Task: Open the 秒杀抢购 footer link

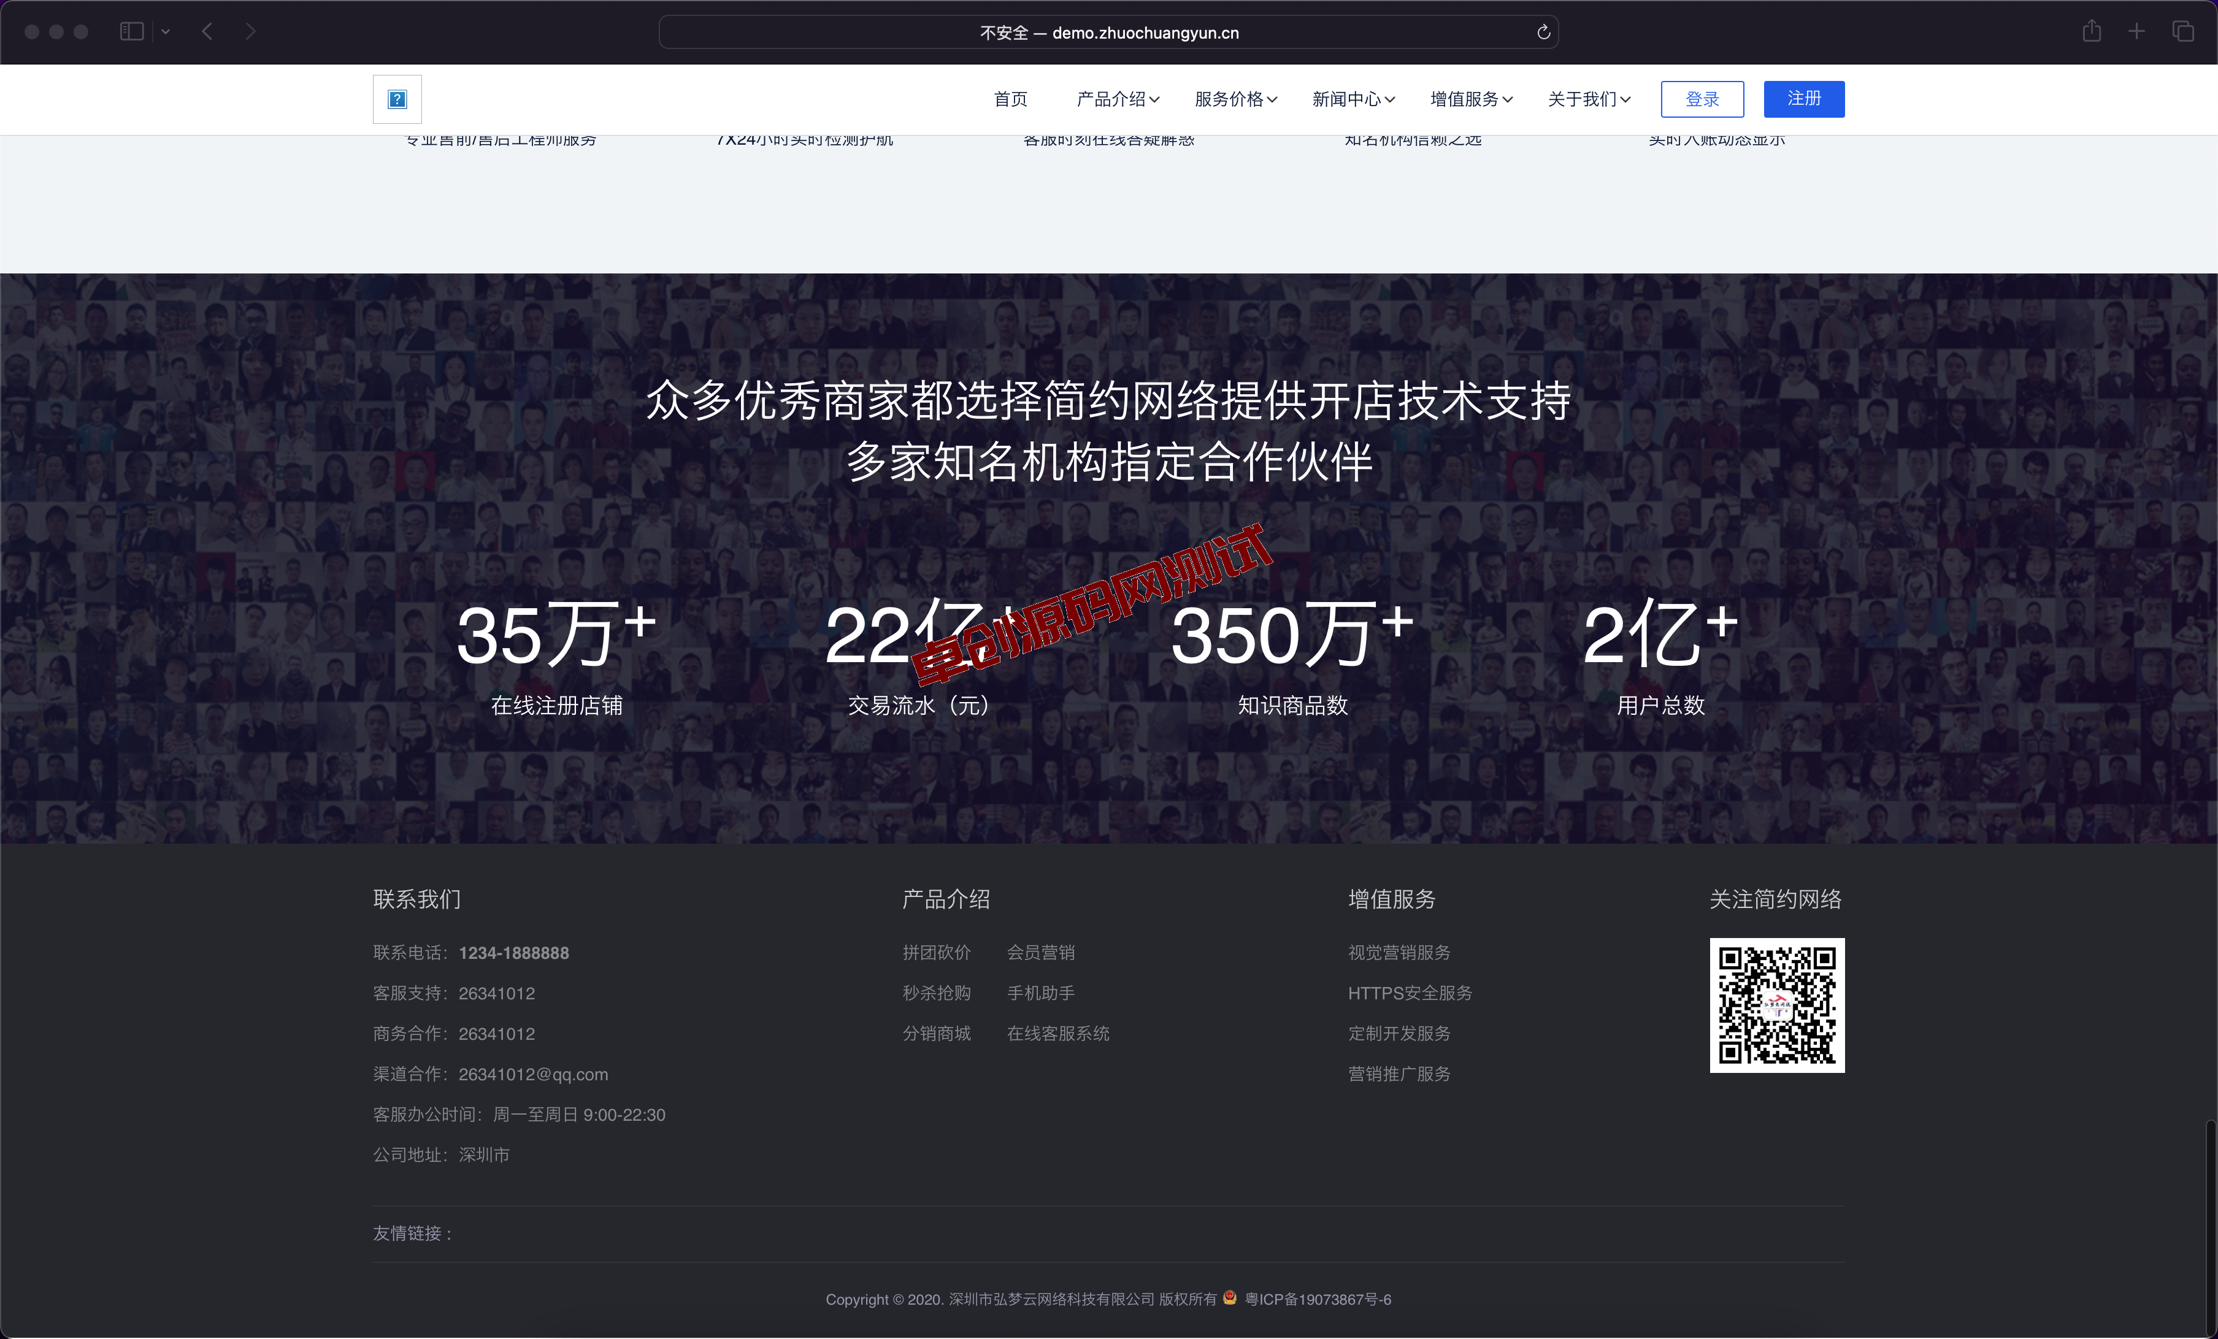Action: pos(936,993)
